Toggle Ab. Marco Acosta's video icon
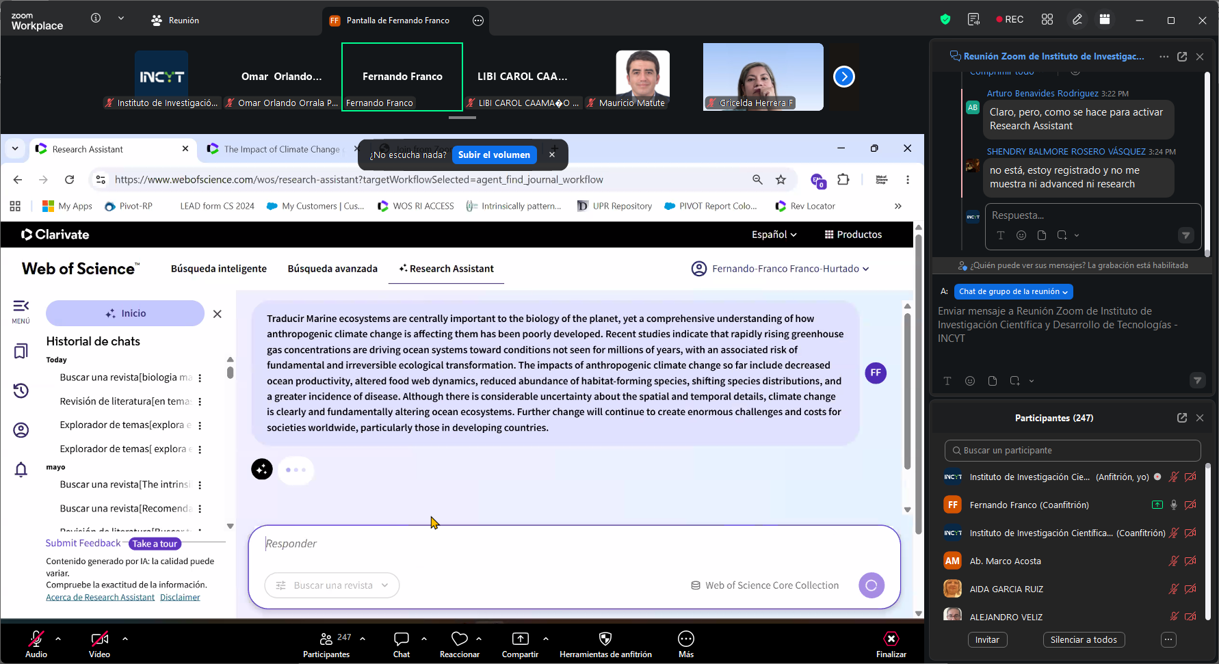The height and width of the screenshot is (664, 1219). (x=1190, y=561)
